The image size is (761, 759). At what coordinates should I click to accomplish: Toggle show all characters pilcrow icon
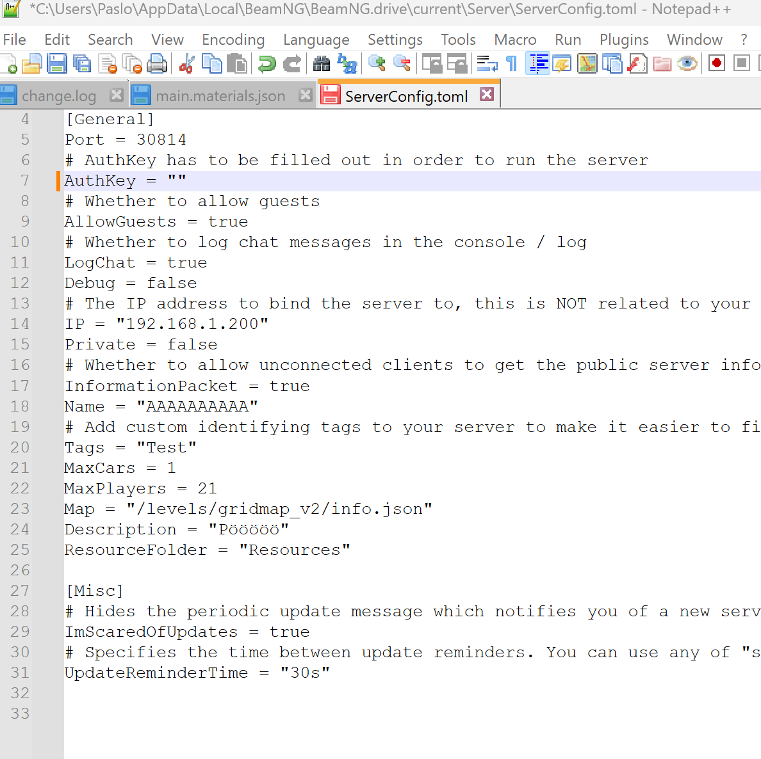click(x=511, y=64)
